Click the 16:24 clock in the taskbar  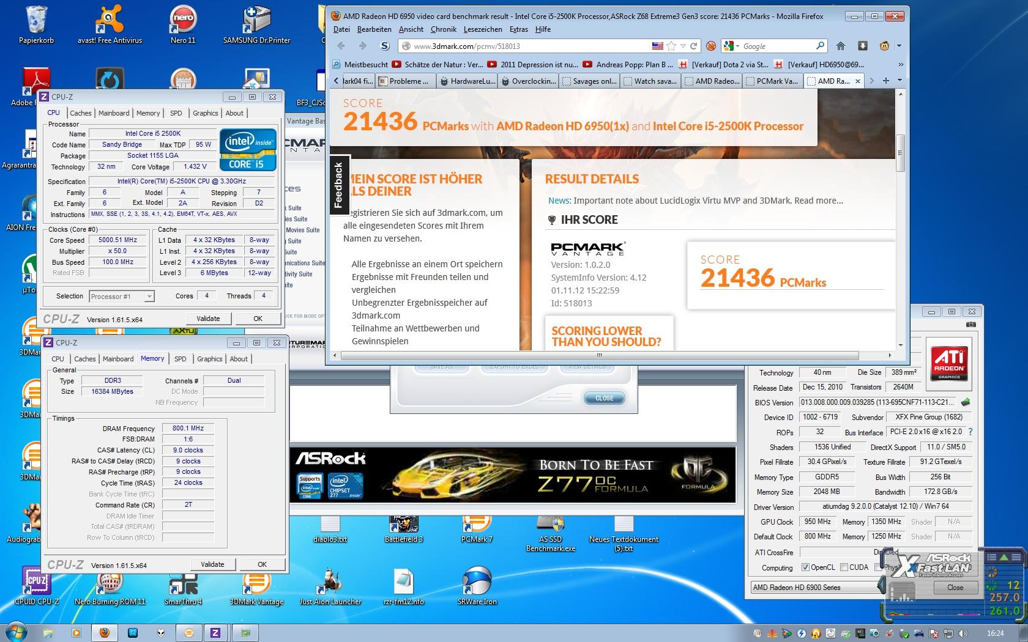[996, 633]
